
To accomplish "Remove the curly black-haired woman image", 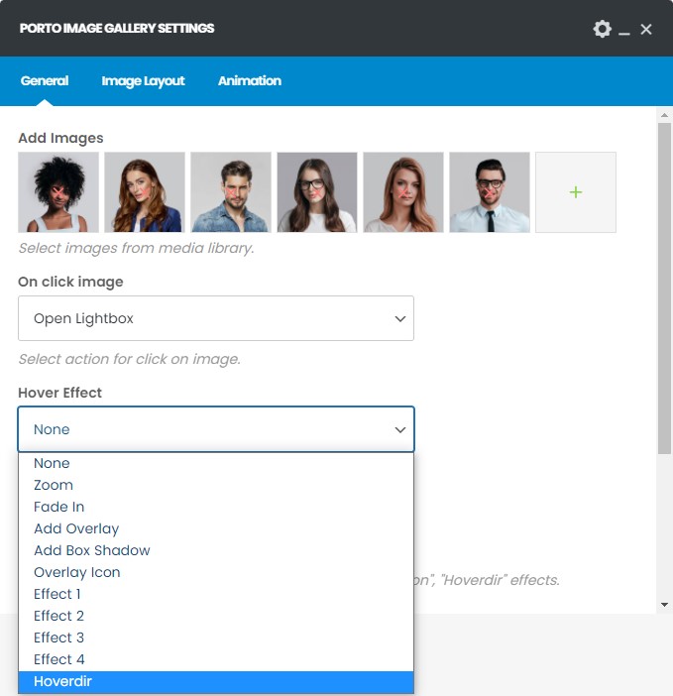I will pos(58,192).
